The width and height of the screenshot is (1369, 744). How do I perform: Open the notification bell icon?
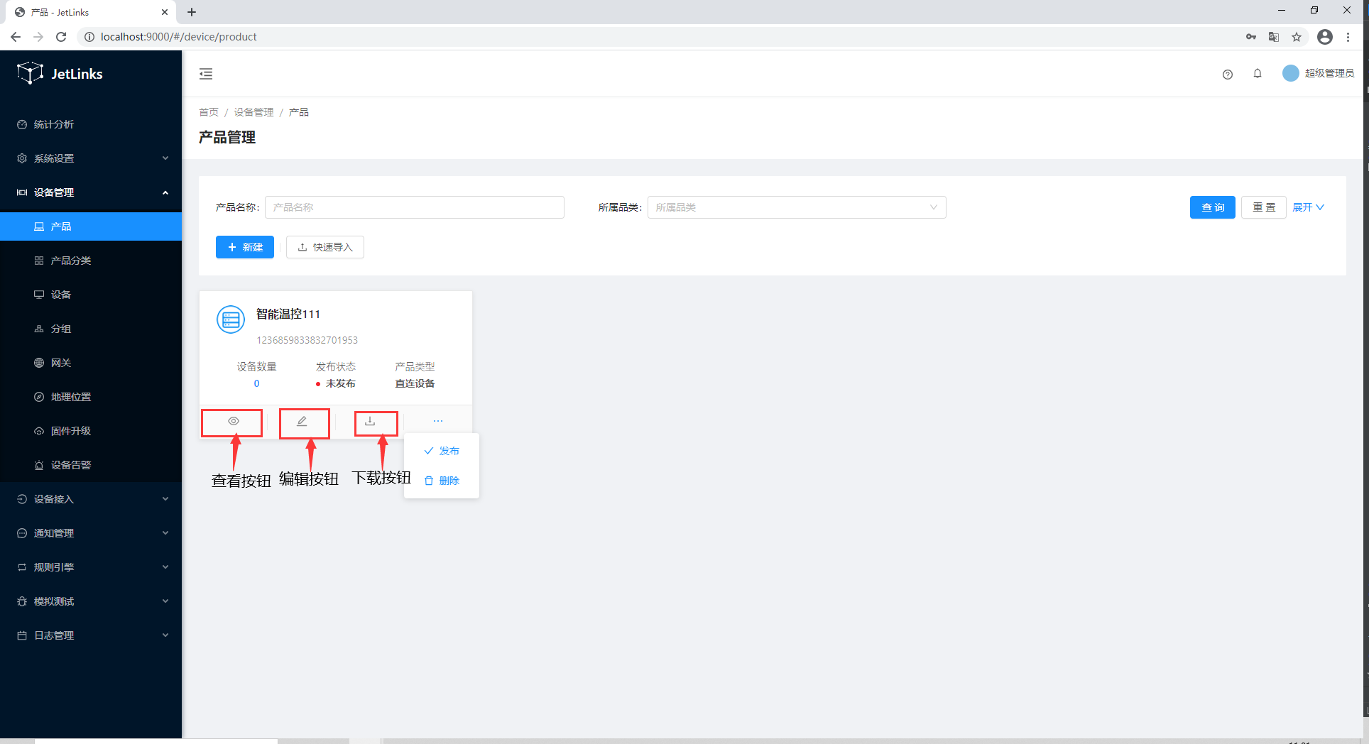click(1258, 74)
